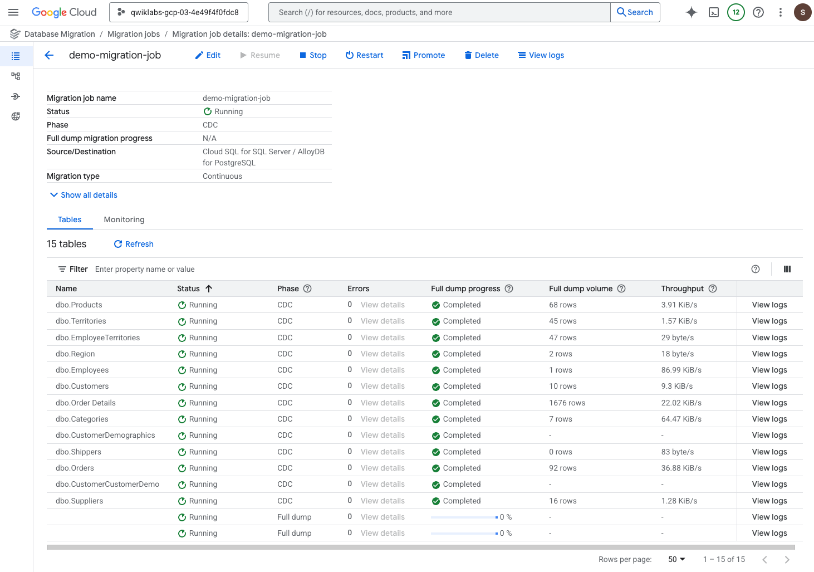Image resolution: width=814 pixels, height=572 pixels.
Task: Select the Tables tab
Action: (x=70, y=219)
